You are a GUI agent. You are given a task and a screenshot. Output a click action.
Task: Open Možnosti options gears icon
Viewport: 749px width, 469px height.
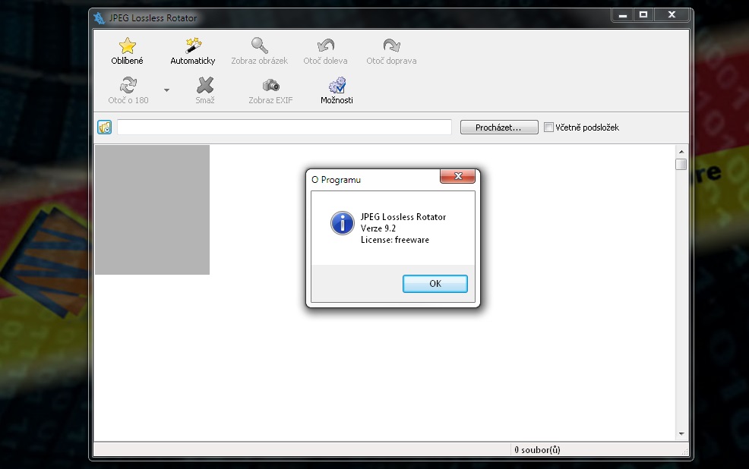[337, 86]
